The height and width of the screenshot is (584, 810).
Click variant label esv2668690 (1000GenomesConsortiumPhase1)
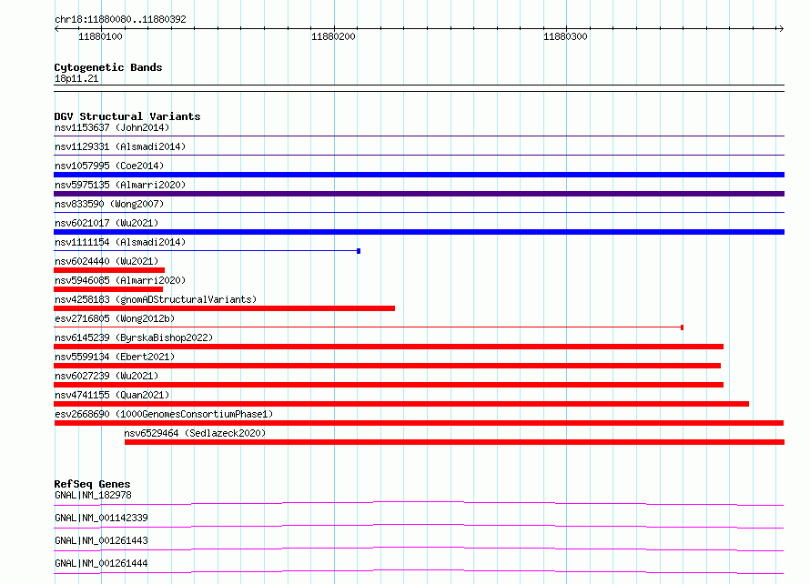pyautogui.click(x=164, y=414)
